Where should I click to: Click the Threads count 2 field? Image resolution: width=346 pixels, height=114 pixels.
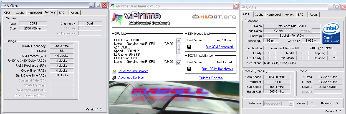[337, 103]
